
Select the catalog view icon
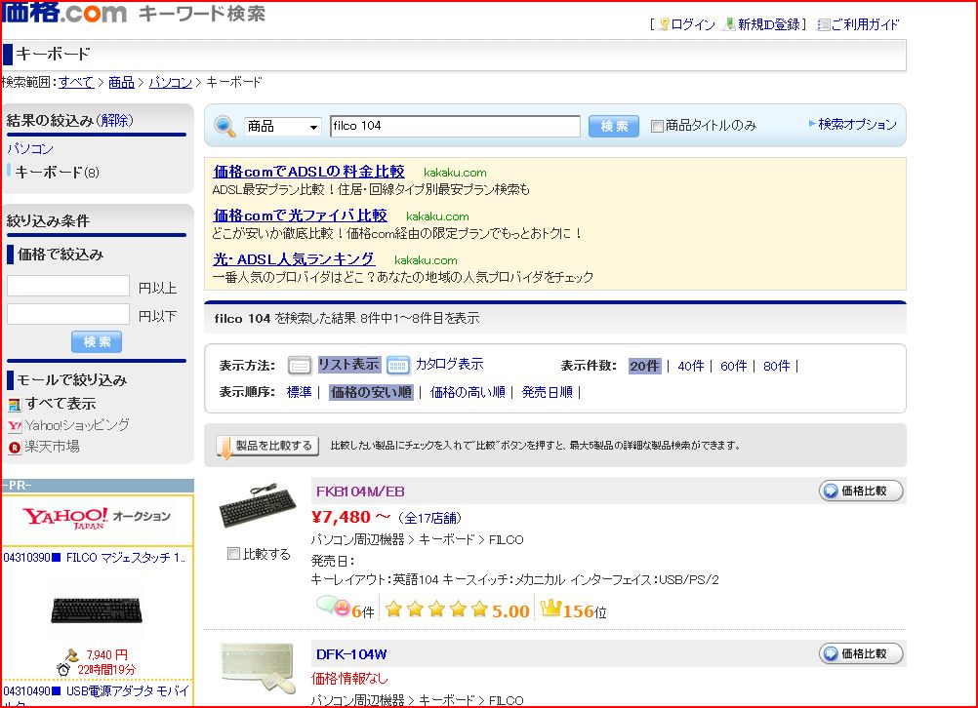pyautogui.click(x=397, y=365)
